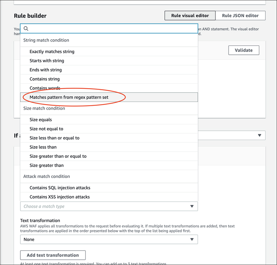Select Matches pattern from regex pattern set
277x265 pixels.
coord(69,97)
